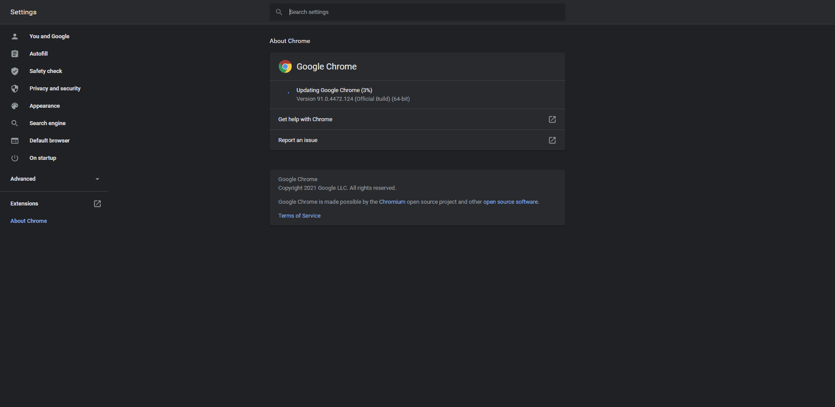The height and width of the screenshot is (407, 835).
Task: Click the Updating Google Chrome (3%) status
Action: point(334,90)
